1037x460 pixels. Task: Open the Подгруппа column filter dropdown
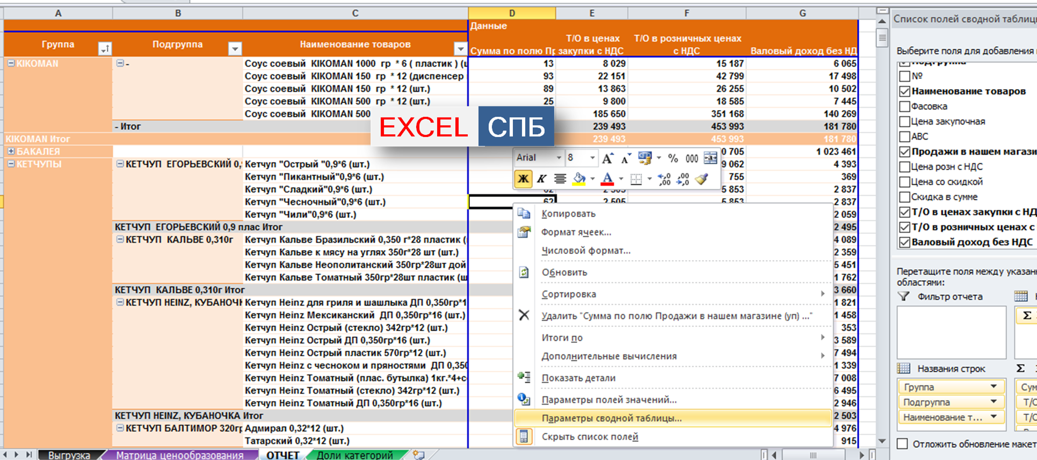point(235,49)
